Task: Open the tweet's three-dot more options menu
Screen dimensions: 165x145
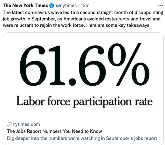Action: pyautogui.click(x=161, y=5)
